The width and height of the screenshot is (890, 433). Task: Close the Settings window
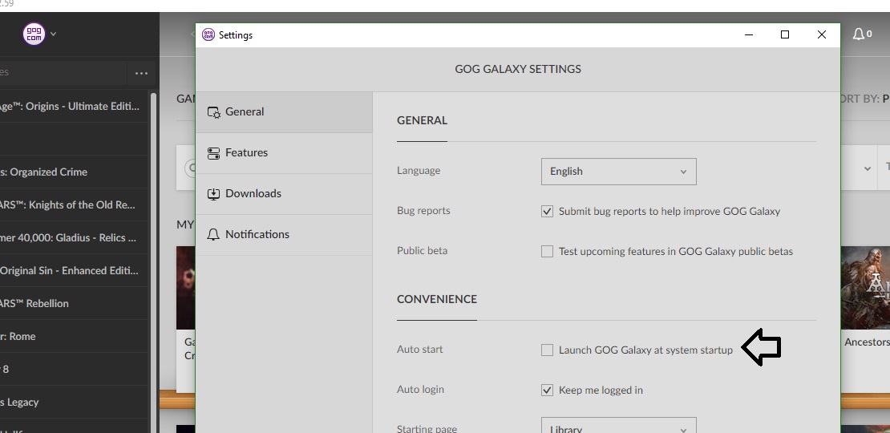pos(821,34)
